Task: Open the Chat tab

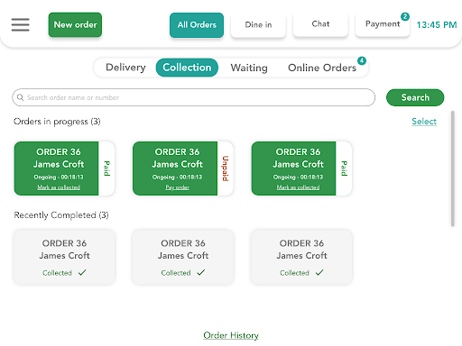Action: 320,24
